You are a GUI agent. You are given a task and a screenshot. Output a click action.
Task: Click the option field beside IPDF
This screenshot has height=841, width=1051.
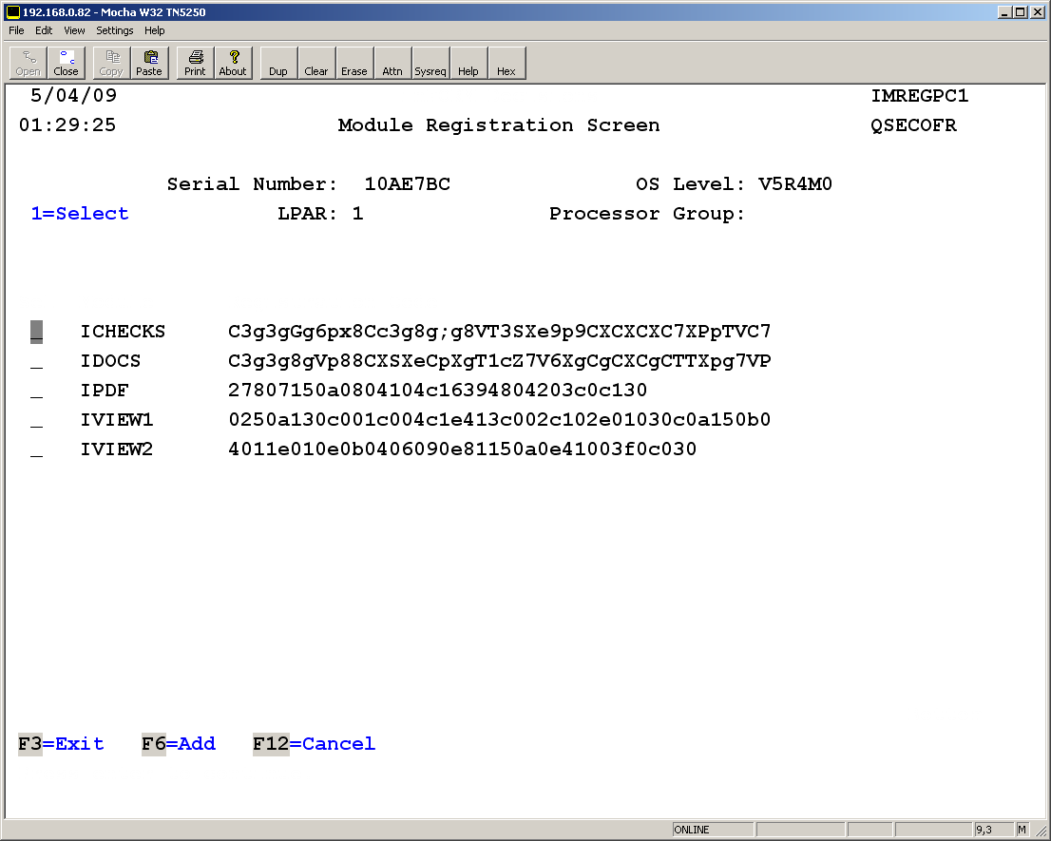(36, 392)
